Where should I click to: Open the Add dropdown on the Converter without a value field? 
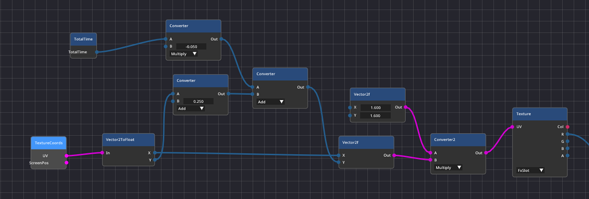click(x=270, y=102)
